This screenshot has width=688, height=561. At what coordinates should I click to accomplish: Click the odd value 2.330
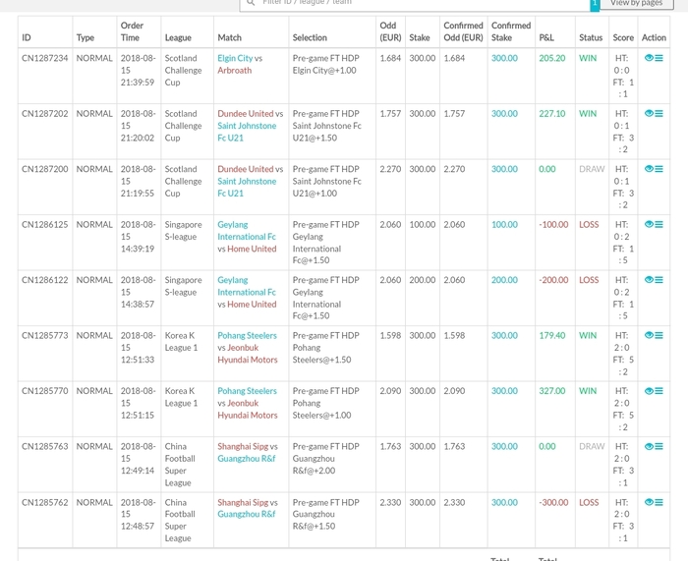point(390,502)
